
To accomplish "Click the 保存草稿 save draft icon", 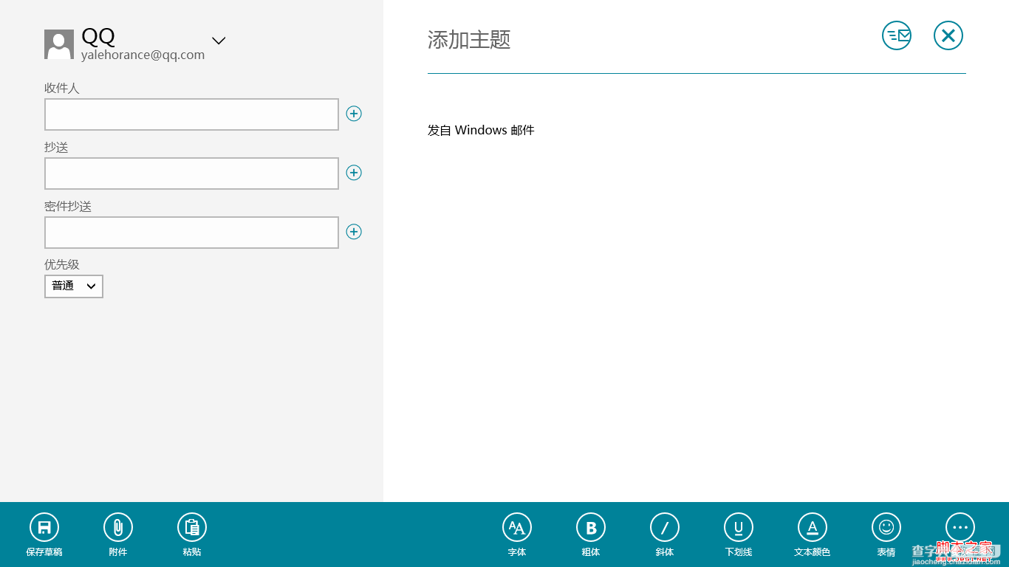I will (44, 527).
